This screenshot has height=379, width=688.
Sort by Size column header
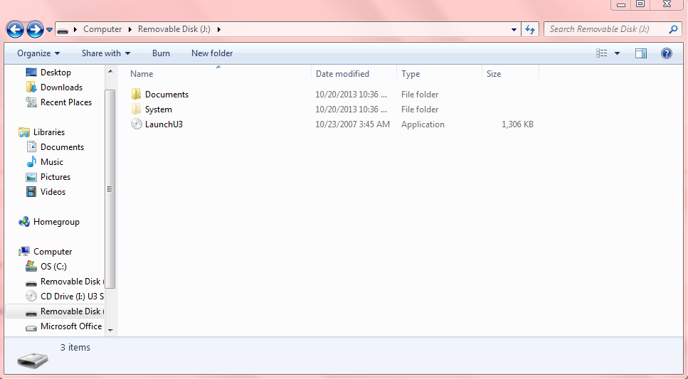click(510, 74)
